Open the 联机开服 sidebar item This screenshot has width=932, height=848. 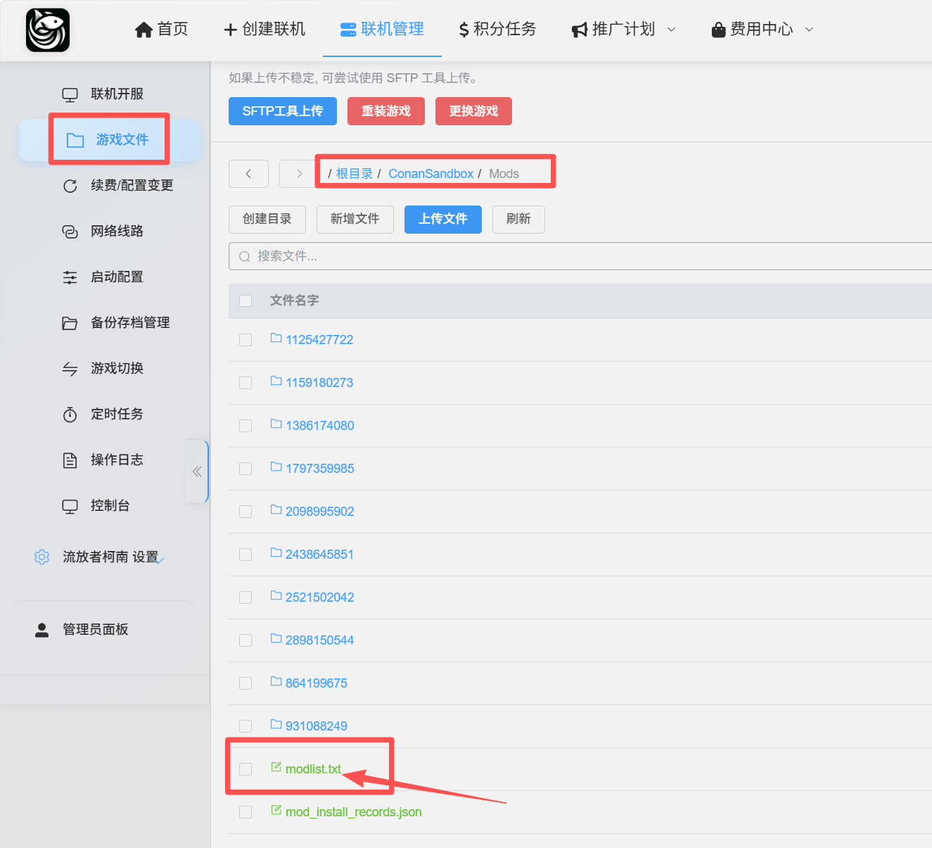click(x=116, y=94)
